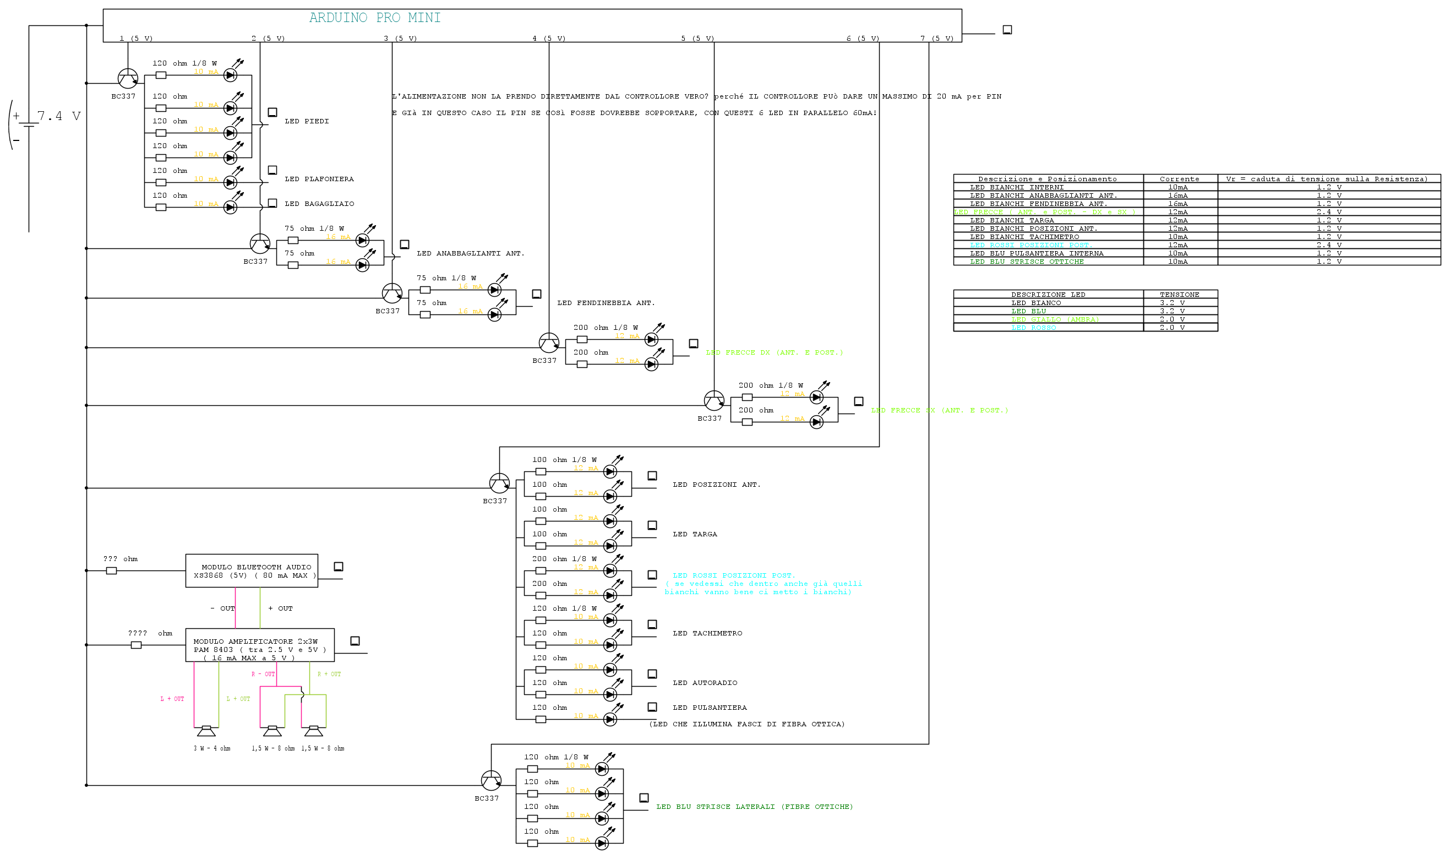The width and height of the screenshot is (1450, 859).
Task: Check the box next to LED PIEDI
Action: [x=272, y=112]
